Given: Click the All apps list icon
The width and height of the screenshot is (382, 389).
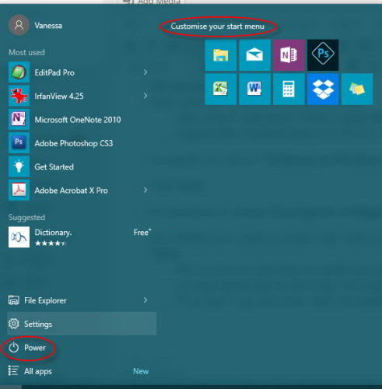Looking at the screenshot, I should (13, 371).
